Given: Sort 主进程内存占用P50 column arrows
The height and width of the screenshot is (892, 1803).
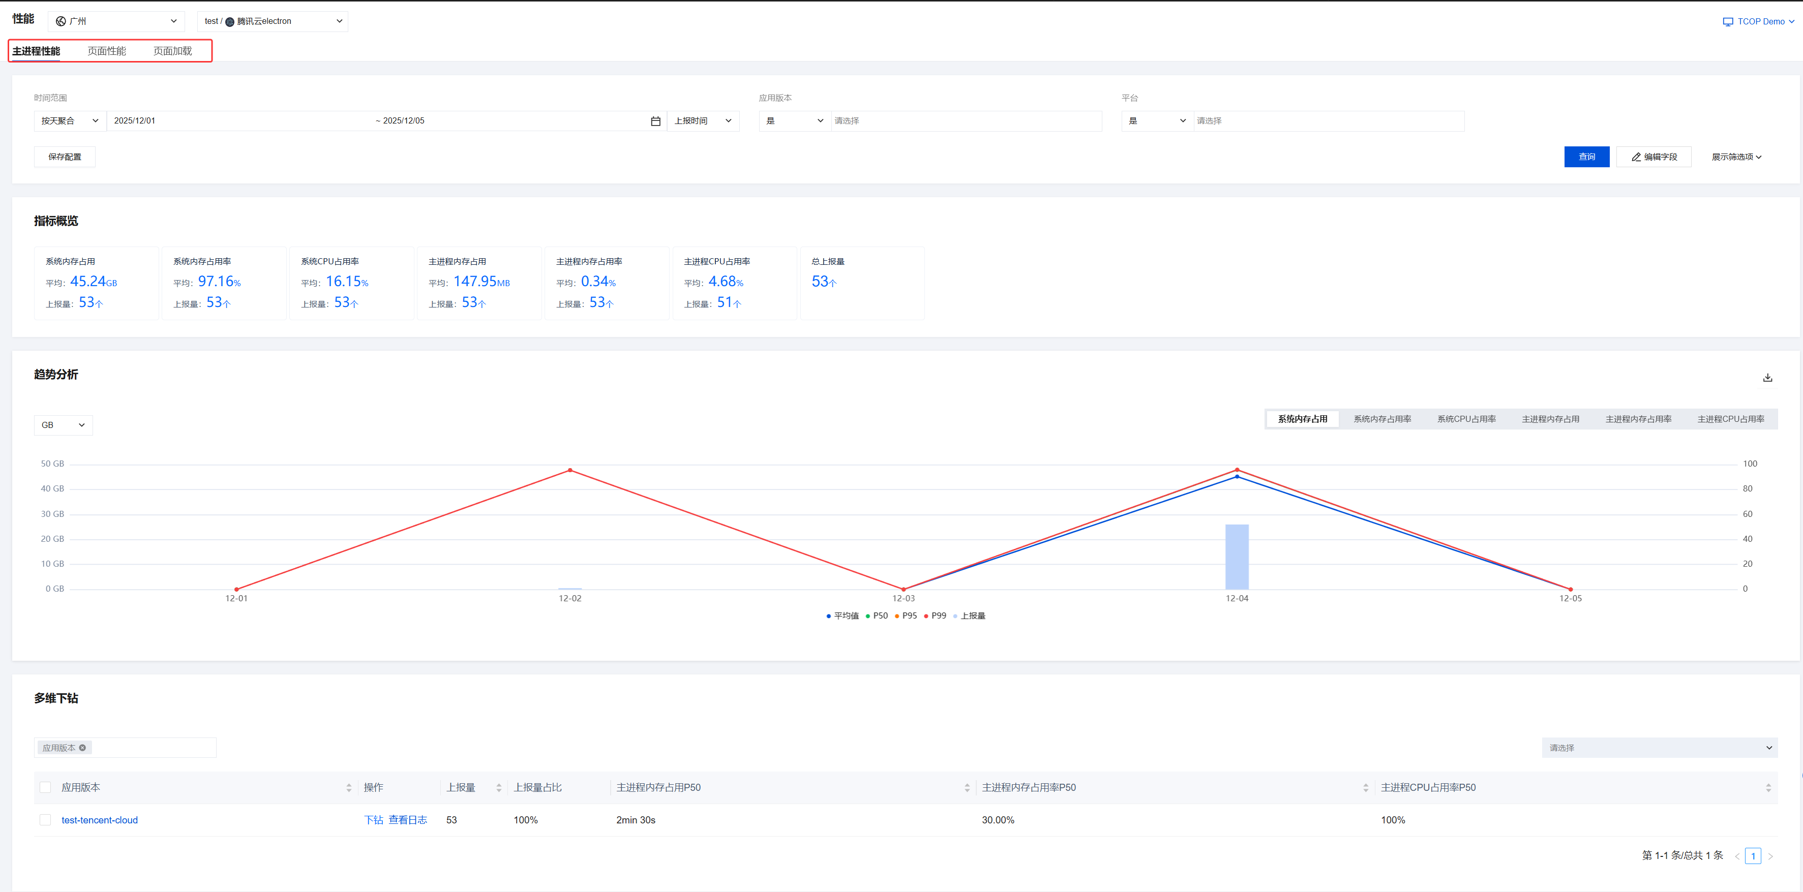Looking at the screenshot, I should 967,788.
